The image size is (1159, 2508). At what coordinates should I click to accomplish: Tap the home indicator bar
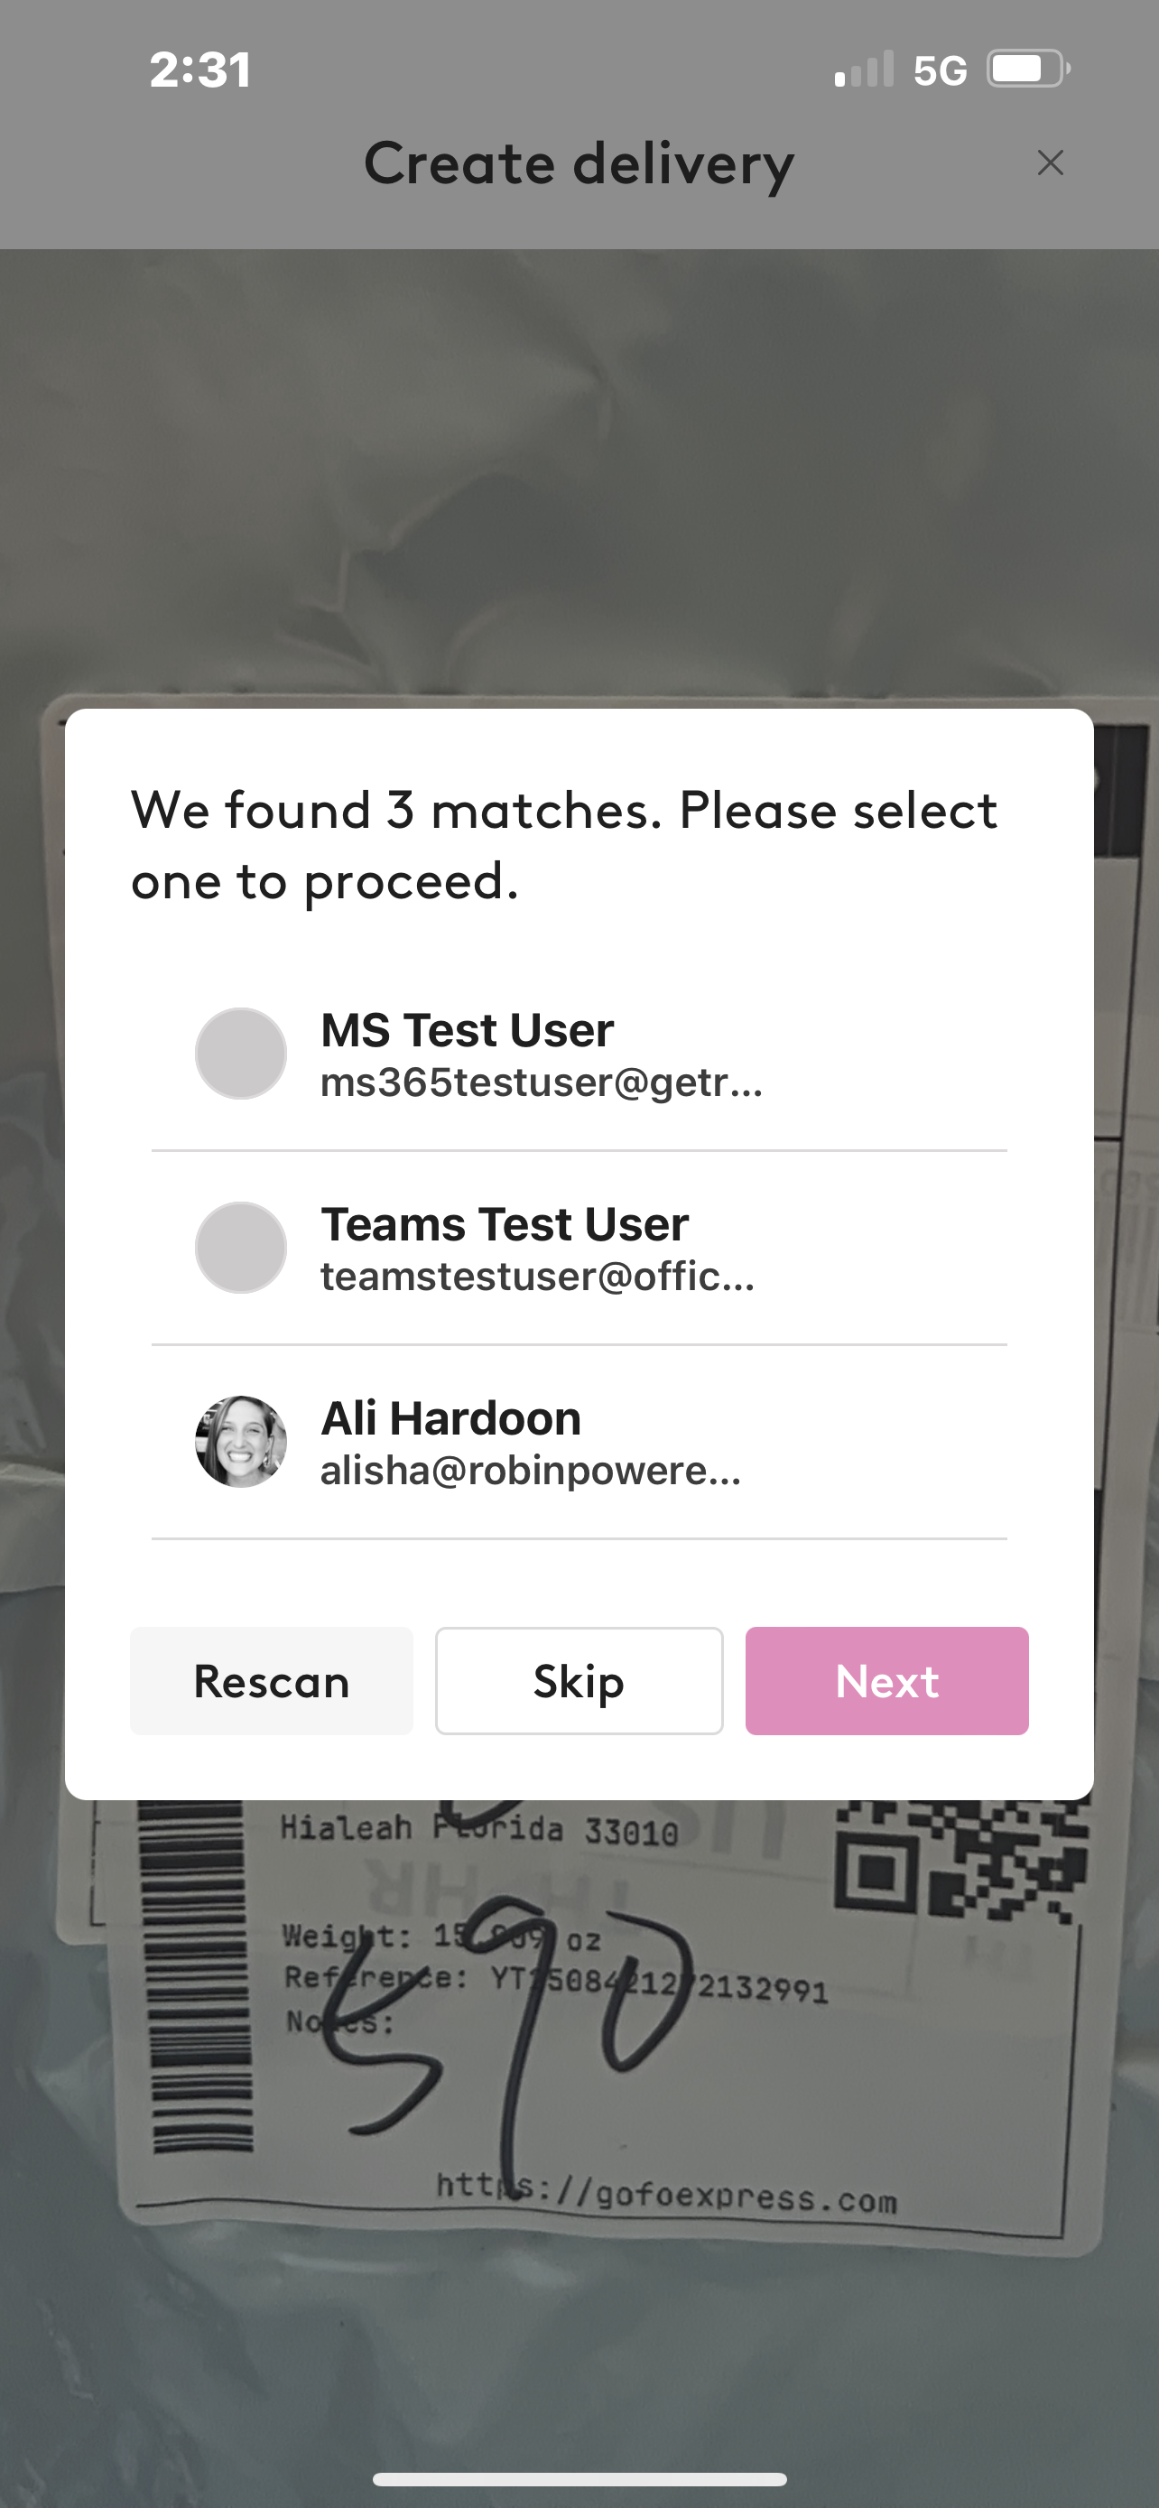coord(579,2479)
